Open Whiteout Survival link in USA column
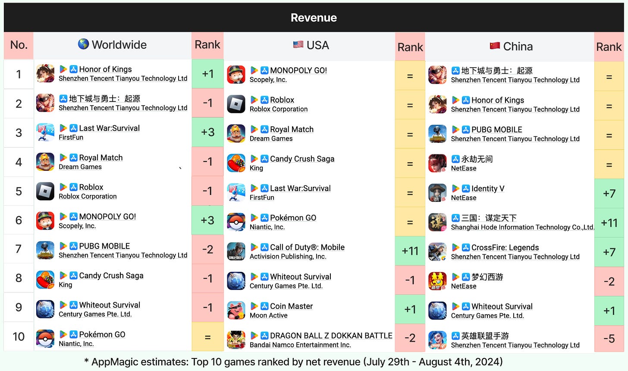This screenshot has height=371, width=628. coord(301,277)
